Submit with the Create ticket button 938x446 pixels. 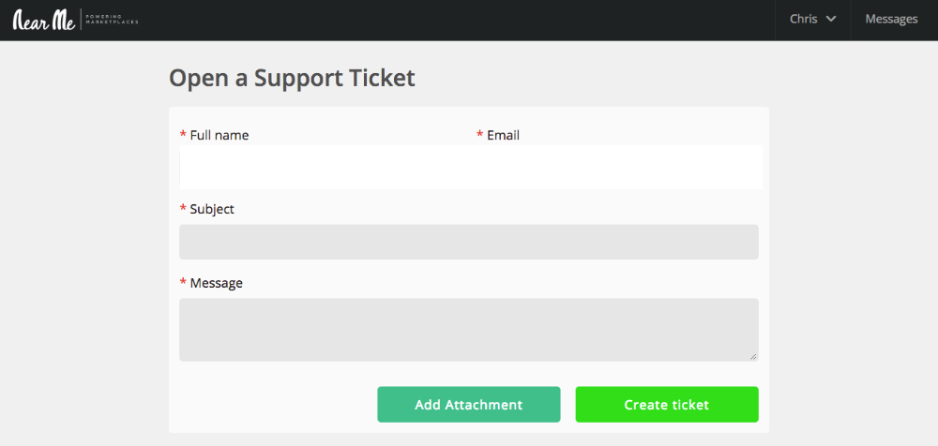pos(667,405)
